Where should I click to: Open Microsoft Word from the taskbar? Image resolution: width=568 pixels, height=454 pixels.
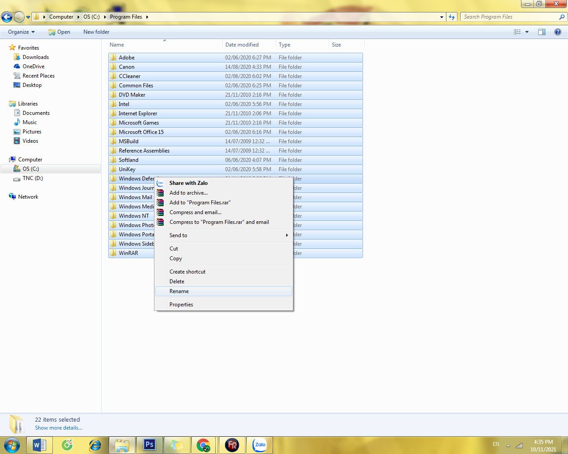click(x=39, y=445)
